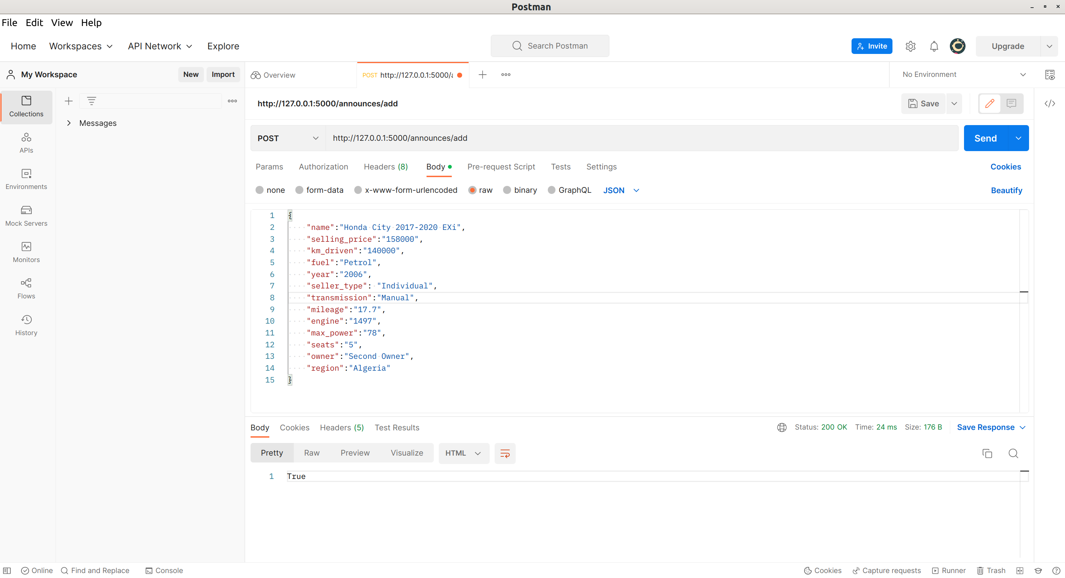The width and height of the screenshot is (1065, 578).
Task: Choose the GraphQL body radio
Action: 551,190
